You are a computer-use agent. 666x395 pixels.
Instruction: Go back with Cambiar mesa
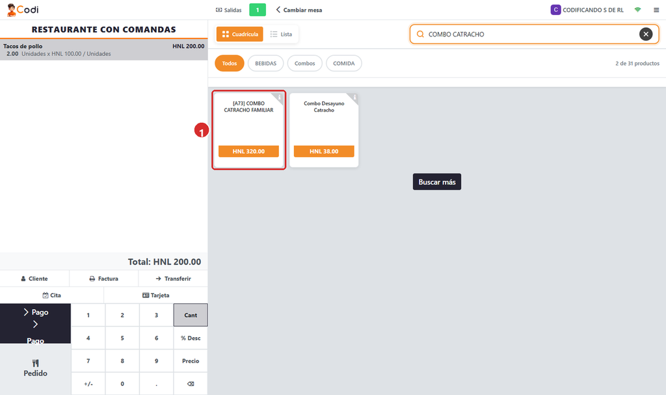(x=299, y=10)
